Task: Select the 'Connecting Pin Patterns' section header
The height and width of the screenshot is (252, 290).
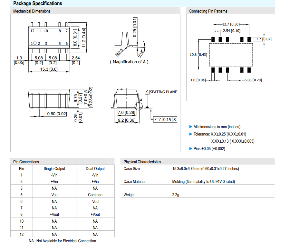Action: [x=208, y=11]
